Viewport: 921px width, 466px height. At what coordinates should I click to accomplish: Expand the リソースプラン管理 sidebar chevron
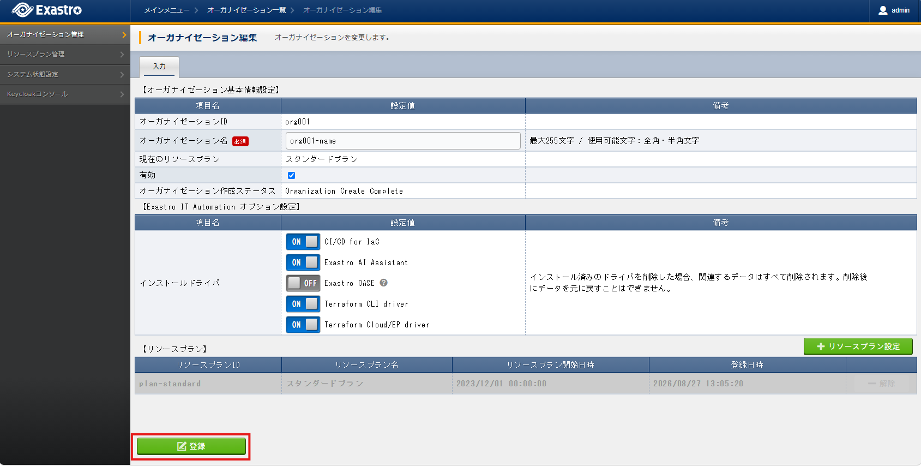[122, 55]
